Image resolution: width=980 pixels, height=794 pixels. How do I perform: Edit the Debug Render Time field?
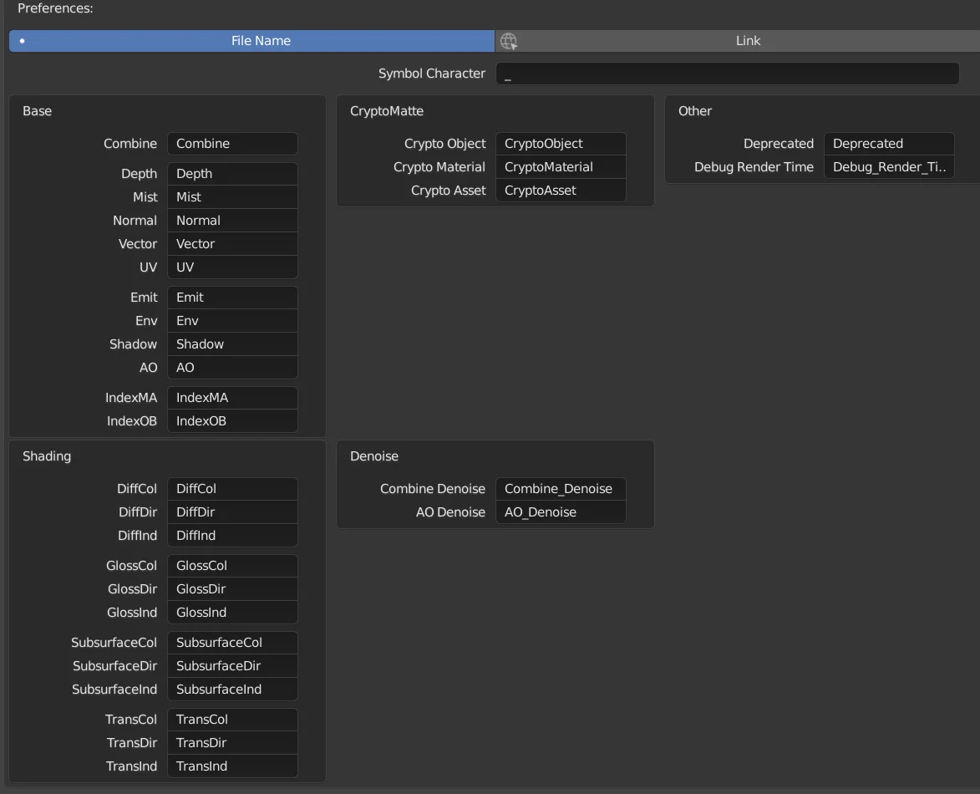click(889, 166)
